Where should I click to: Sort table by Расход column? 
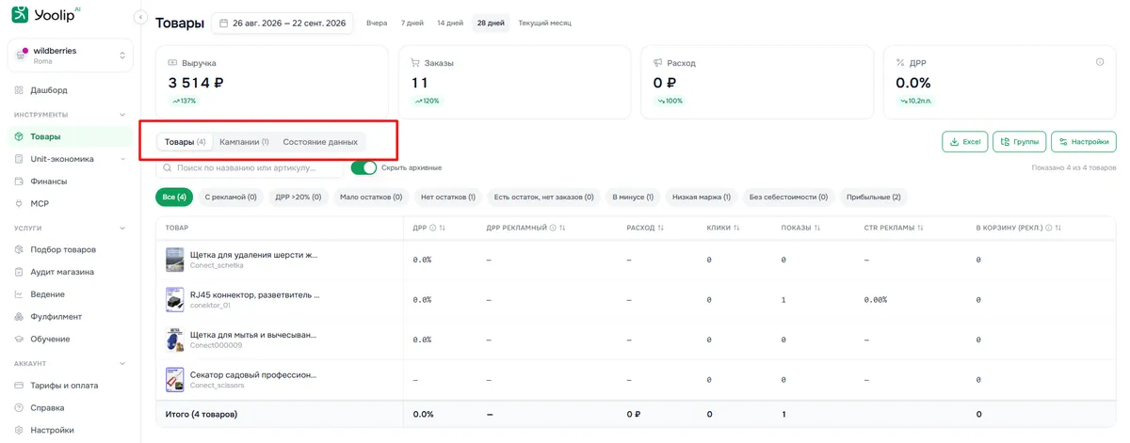click(660, 228)
